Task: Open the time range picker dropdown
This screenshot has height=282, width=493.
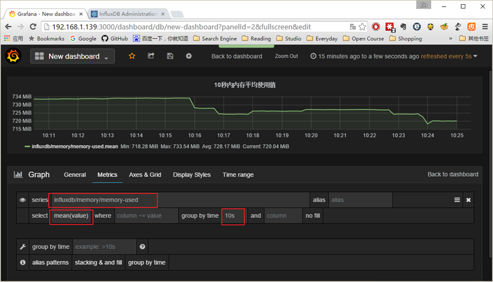Action: click(x=394, y=56)
